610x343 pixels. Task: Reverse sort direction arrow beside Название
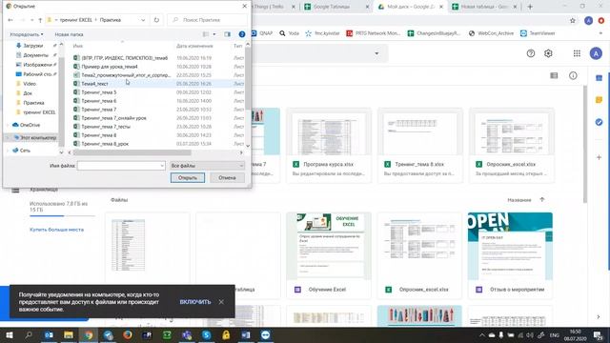pyautogui.click(x=542, y=199)
